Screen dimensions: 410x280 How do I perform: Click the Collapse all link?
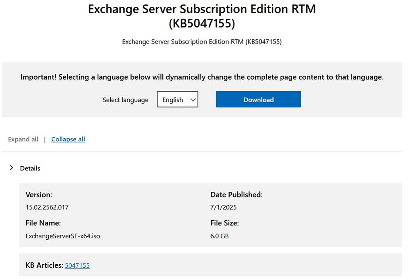click(68, 139)
